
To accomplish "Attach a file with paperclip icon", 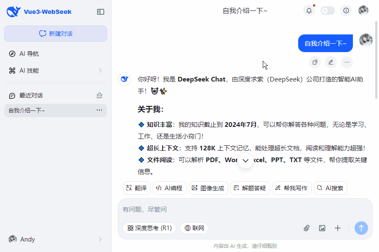I will coord(307,228).
